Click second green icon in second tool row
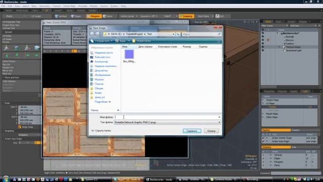323x182 pixels. 17,55
